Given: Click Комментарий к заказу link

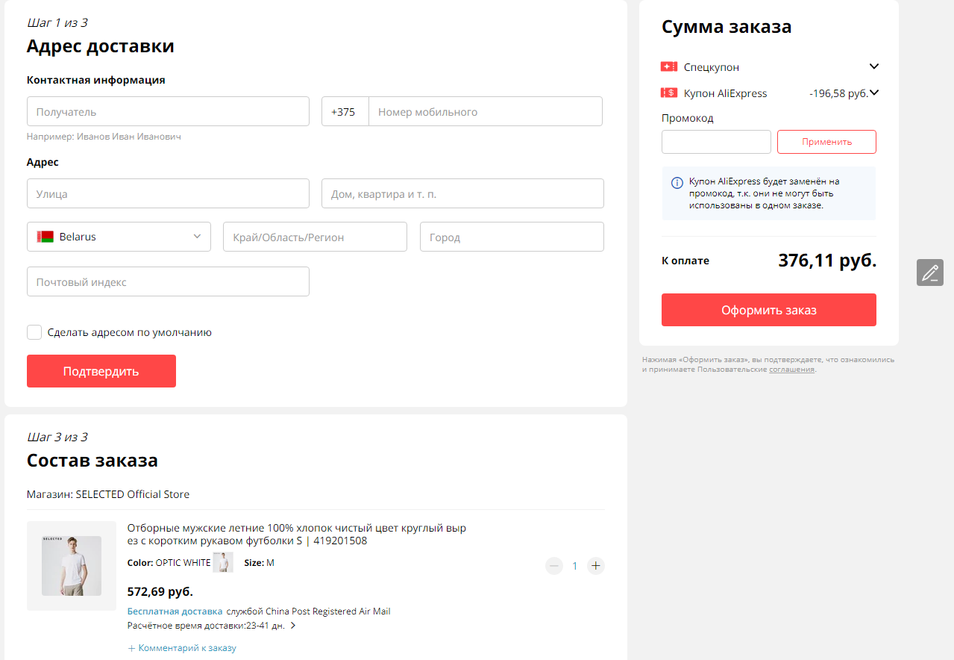Looking at the screenshot, I should (182, 648).
